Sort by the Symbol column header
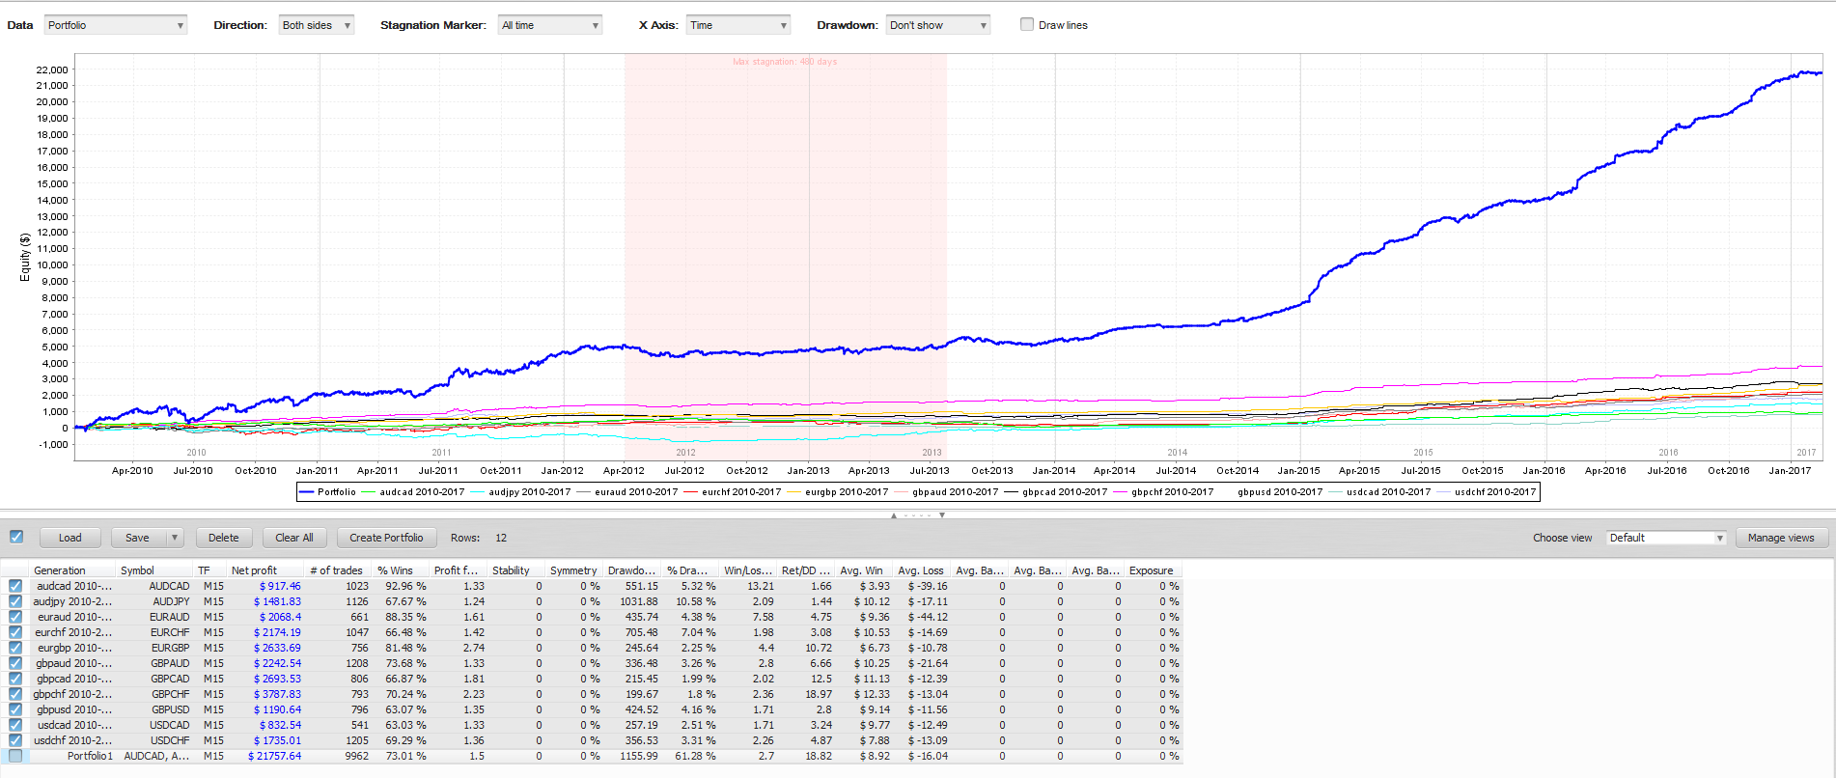 pos(154,570)
